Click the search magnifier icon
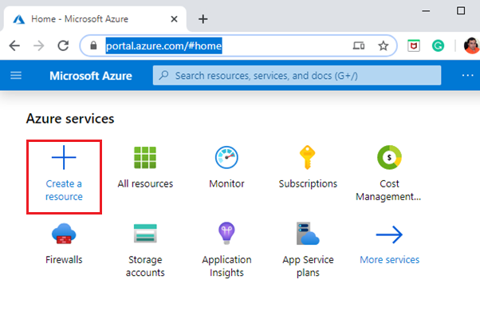Viewport: 480px width, 311px height. coord(164,75)
